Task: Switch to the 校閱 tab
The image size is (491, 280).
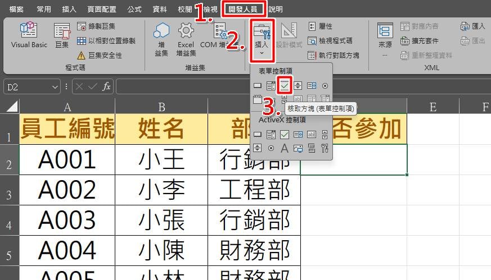Action: (184, 10)
